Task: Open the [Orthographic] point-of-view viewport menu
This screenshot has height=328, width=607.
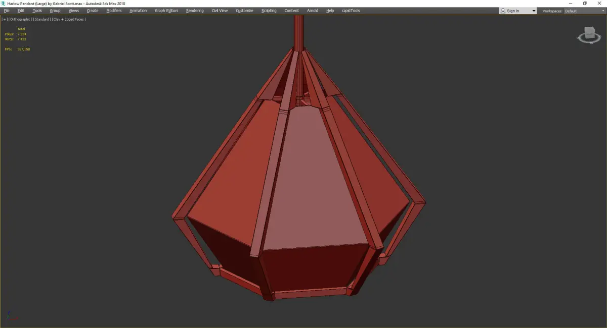Action: click(20, 19)
